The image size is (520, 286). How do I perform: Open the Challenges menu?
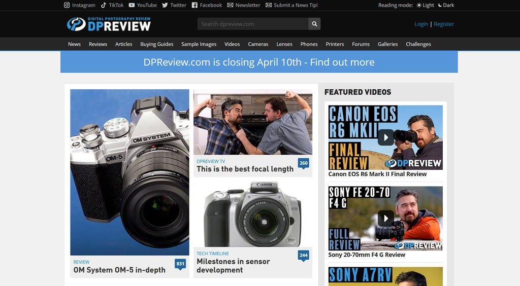tap(418, 44)
